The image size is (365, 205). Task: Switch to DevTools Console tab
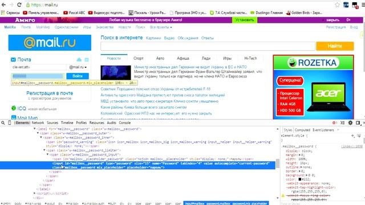click(x=125, y=123)
